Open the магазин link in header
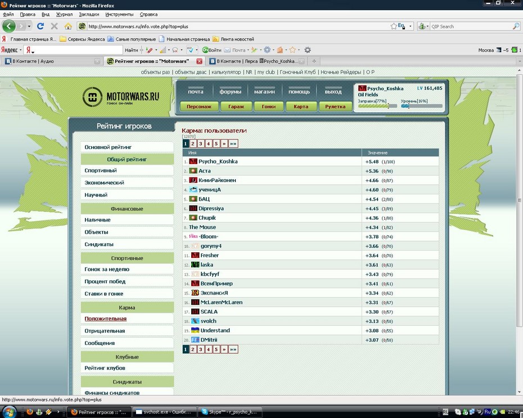Screen dimensions: 523x418 [264, 92]
